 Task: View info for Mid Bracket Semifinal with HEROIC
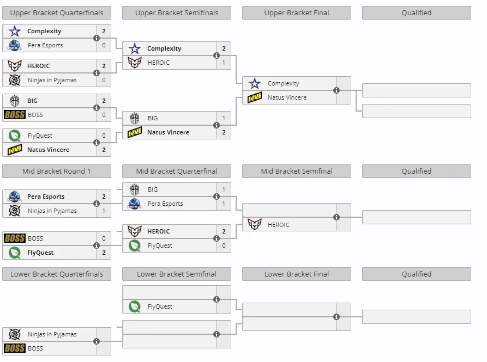point(336,217)
